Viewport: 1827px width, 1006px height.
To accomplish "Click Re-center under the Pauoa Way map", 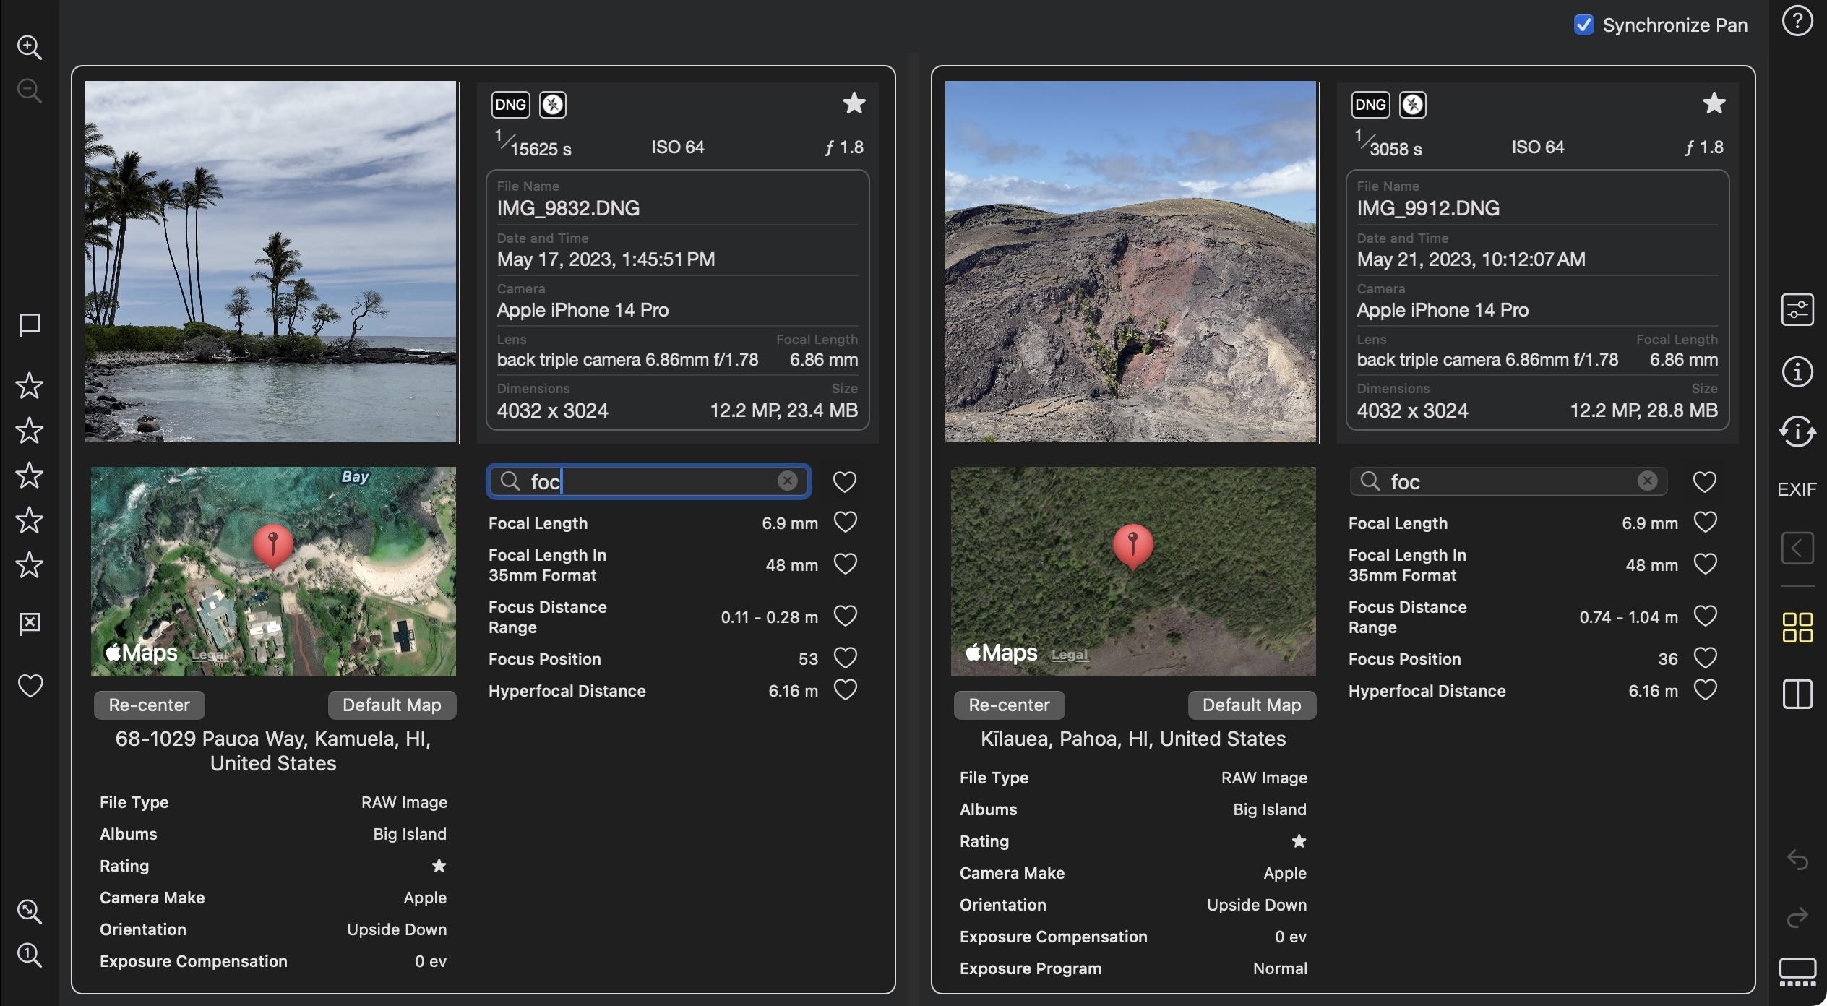I will (149, 705).
